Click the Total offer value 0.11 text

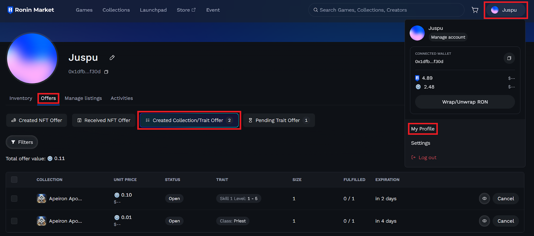pos(35,159)
